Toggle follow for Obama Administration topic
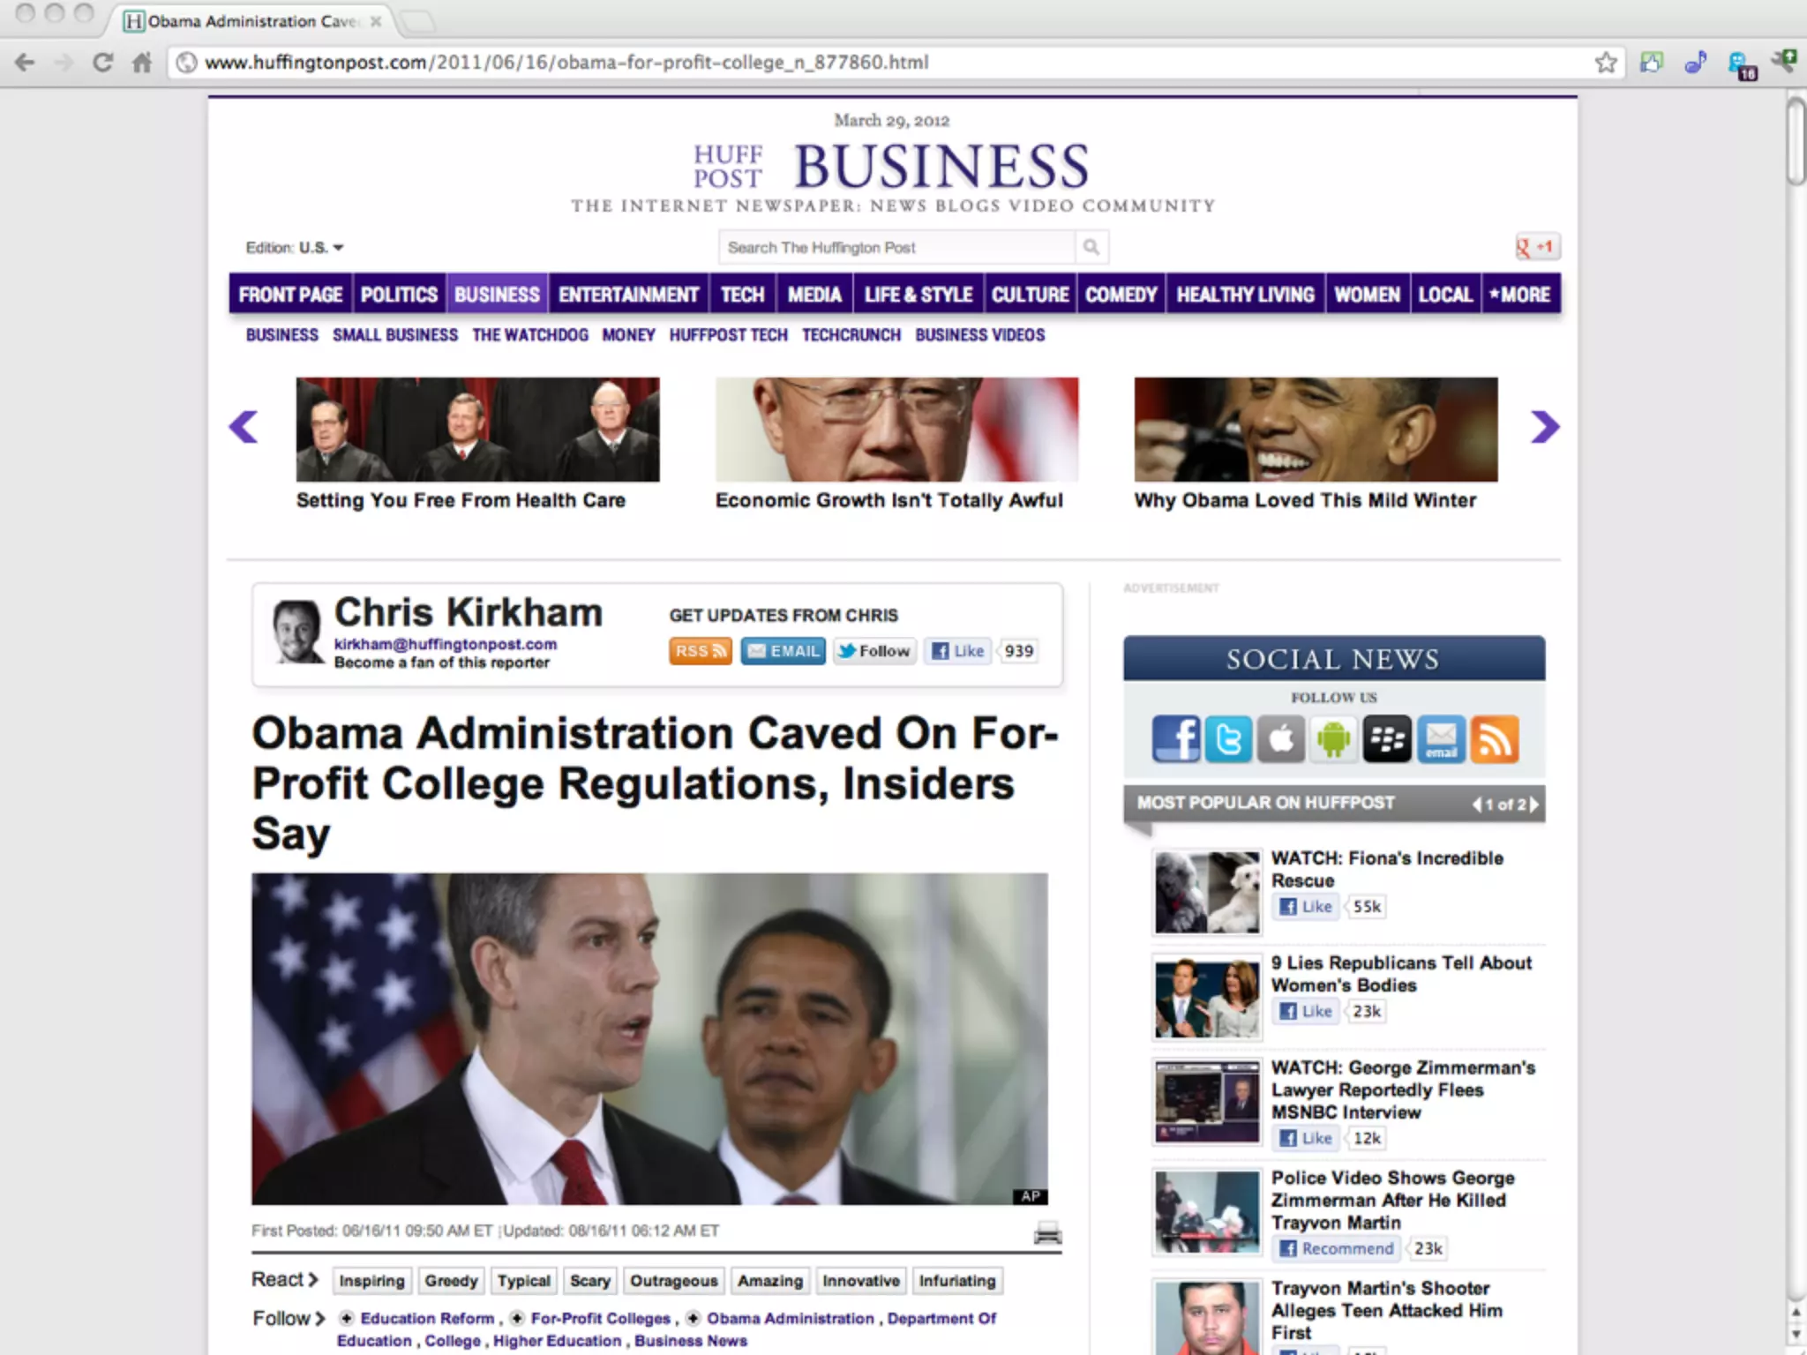Viewport: 1807px width, 1355px height. [694, 1318]
